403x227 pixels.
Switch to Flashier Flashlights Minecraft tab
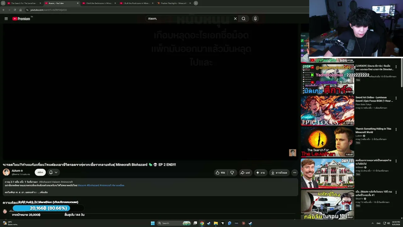click(174, 3)
